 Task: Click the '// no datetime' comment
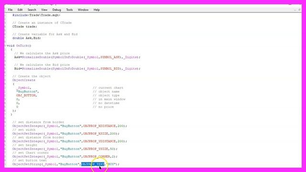click(x=106, y=103)
